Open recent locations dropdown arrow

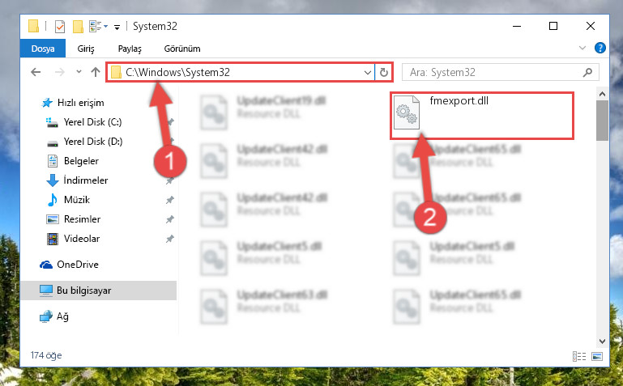click(79, 72)
